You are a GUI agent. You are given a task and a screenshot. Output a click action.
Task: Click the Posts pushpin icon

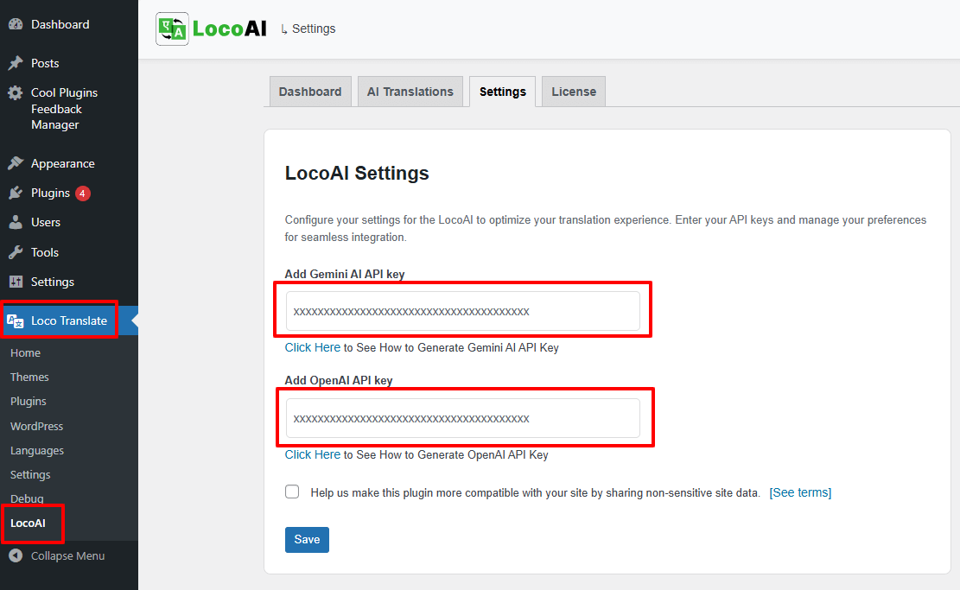pyautogui.click(x=16, y=63)
